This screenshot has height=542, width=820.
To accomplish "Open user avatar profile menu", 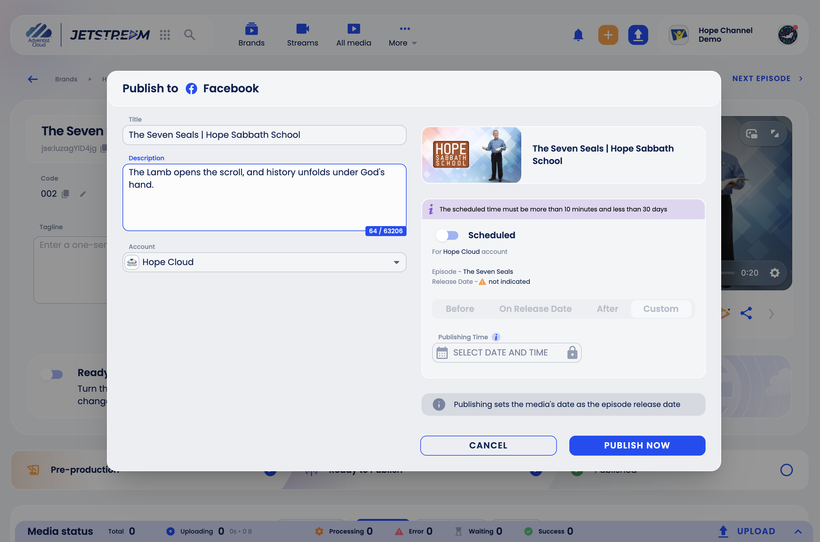I will [x=788, y=35].
